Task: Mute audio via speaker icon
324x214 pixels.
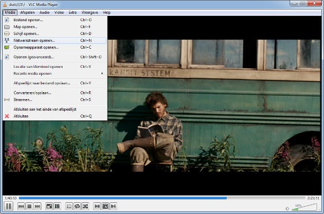Action: tap(287, 208)
